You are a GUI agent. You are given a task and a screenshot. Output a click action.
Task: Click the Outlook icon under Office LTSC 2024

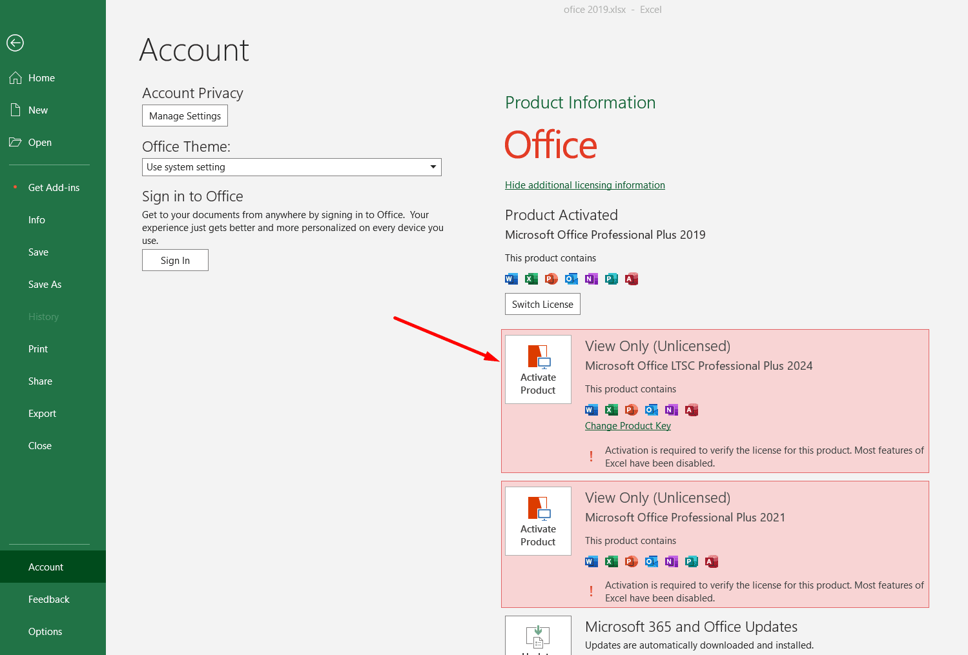click(x=652, y=410)
